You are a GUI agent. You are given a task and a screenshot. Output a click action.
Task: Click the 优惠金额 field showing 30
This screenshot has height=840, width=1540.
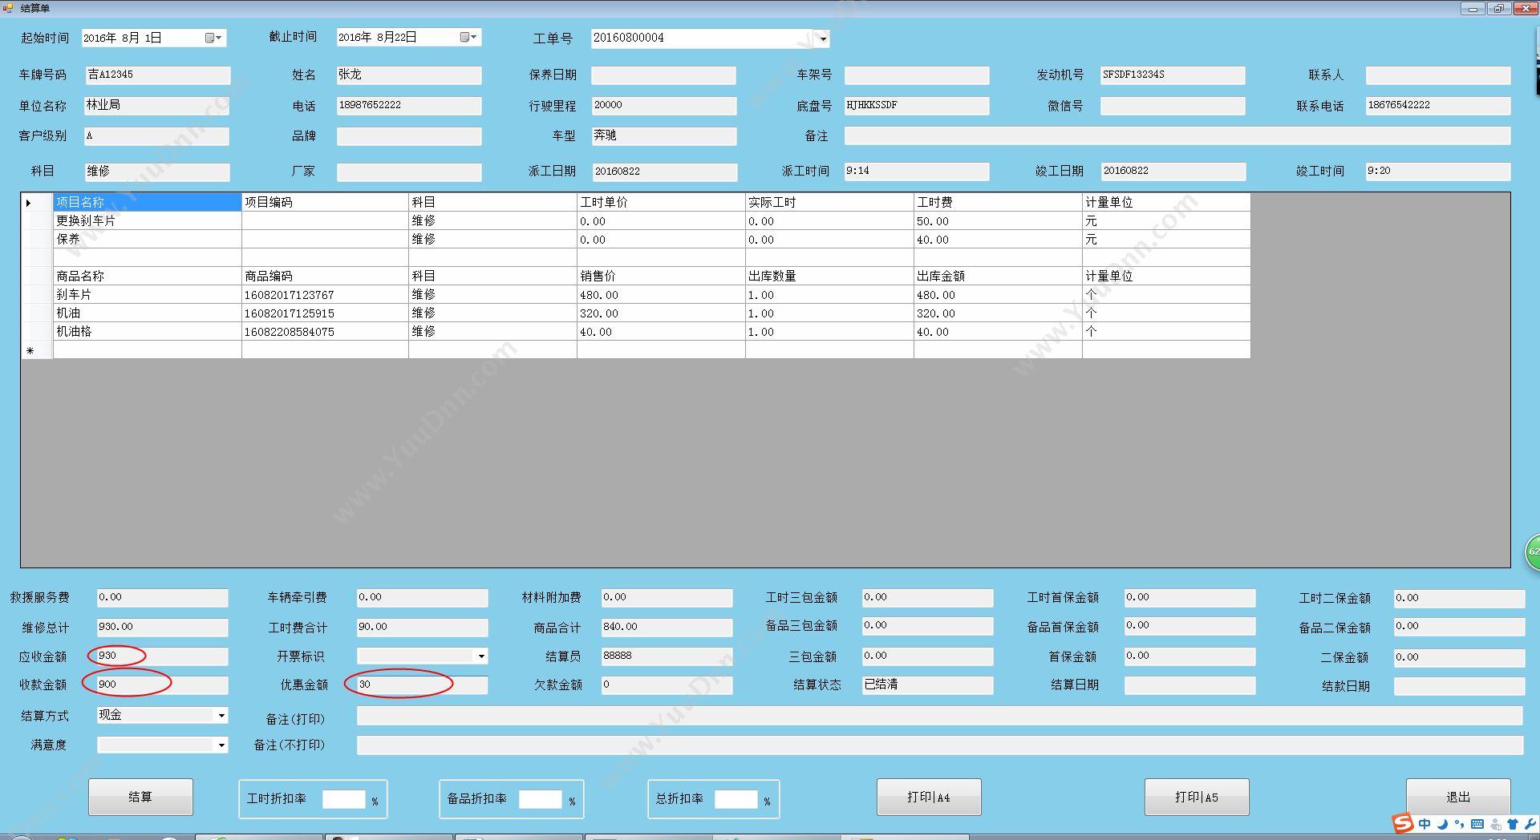(422, 685)
